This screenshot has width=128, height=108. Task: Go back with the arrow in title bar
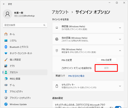click(4, 4)
